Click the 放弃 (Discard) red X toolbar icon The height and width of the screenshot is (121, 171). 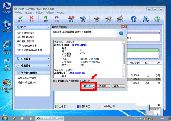[x=32, y=19]
